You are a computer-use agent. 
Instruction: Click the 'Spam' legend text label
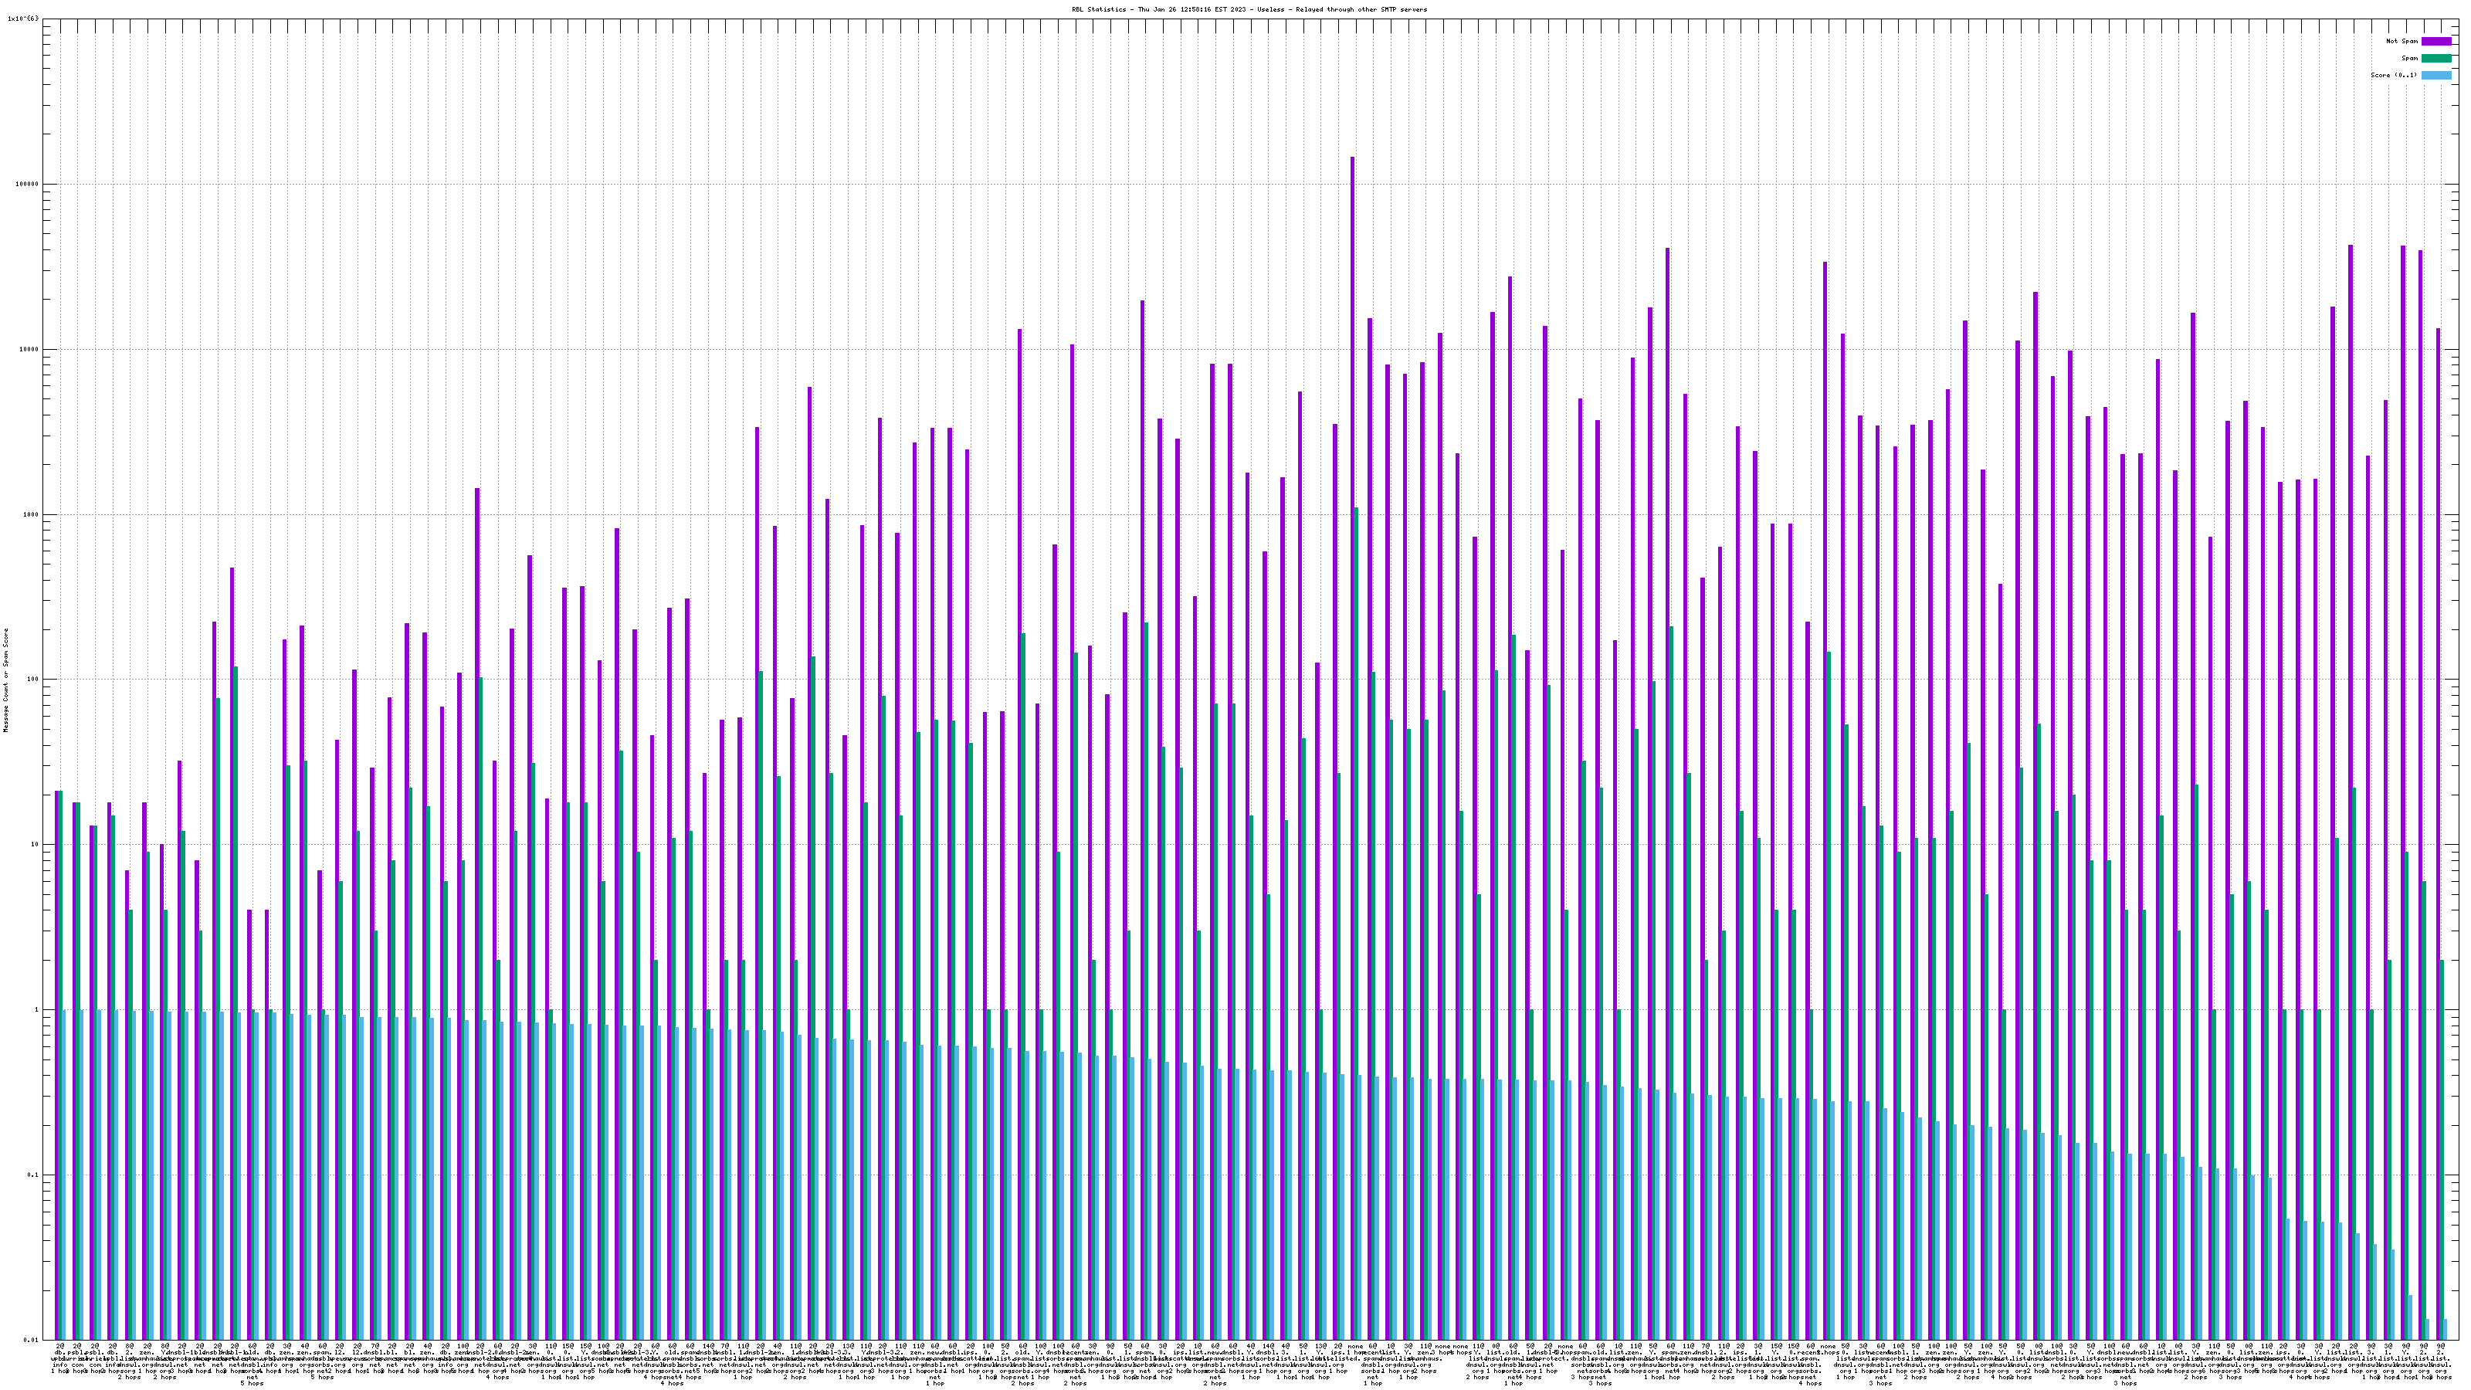tap(2409, 59)
